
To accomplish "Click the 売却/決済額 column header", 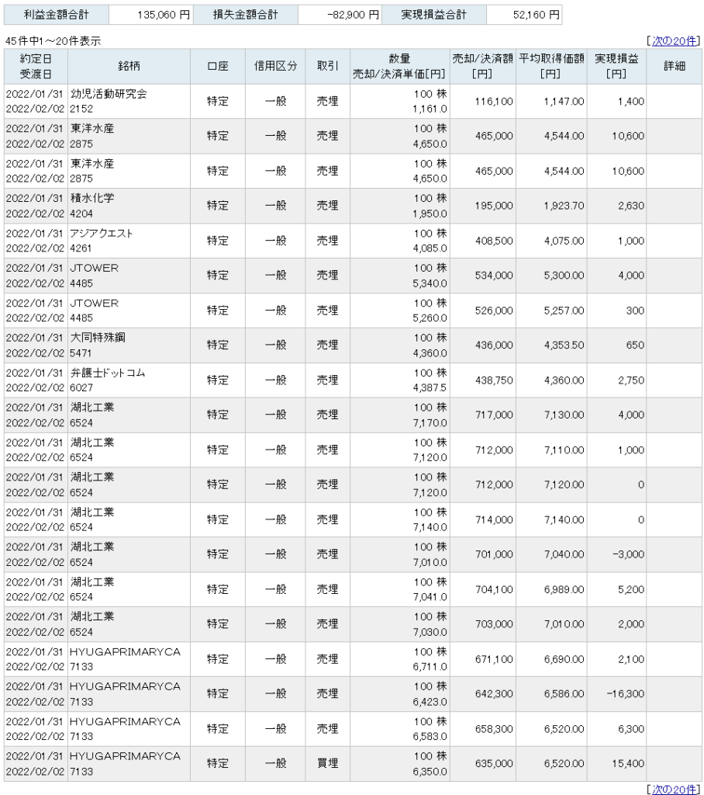I will click(x=483, y=67).
